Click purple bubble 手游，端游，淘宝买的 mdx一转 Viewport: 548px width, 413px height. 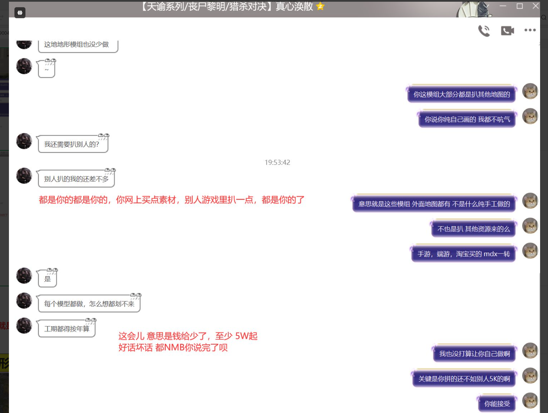(463, 254)
